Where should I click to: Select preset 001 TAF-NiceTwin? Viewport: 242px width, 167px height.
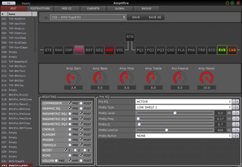point(17,19)
